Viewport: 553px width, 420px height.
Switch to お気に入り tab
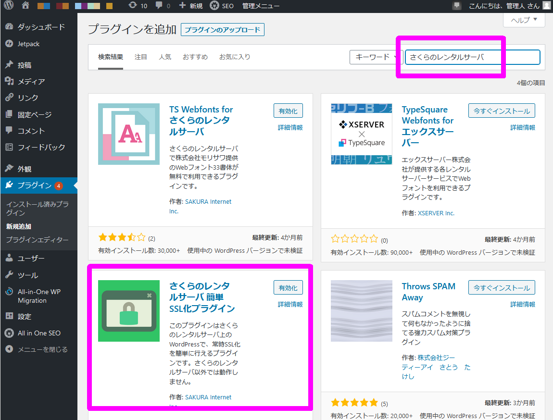click(235, 57)
